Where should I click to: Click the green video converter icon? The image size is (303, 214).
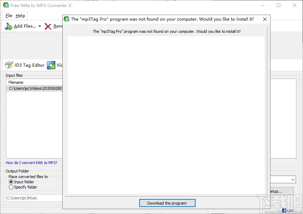click(x=51, y=65)
